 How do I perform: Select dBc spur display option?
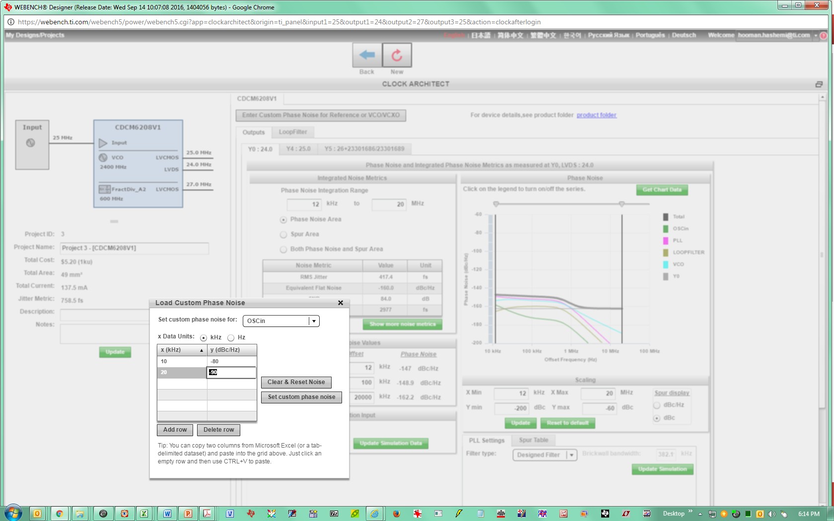657,418
